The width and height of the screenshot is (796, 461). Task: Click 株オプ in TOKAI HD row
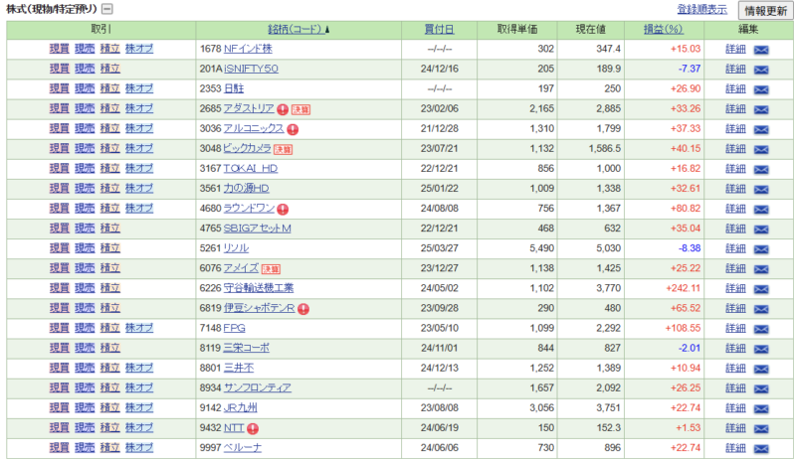point(139,168)
